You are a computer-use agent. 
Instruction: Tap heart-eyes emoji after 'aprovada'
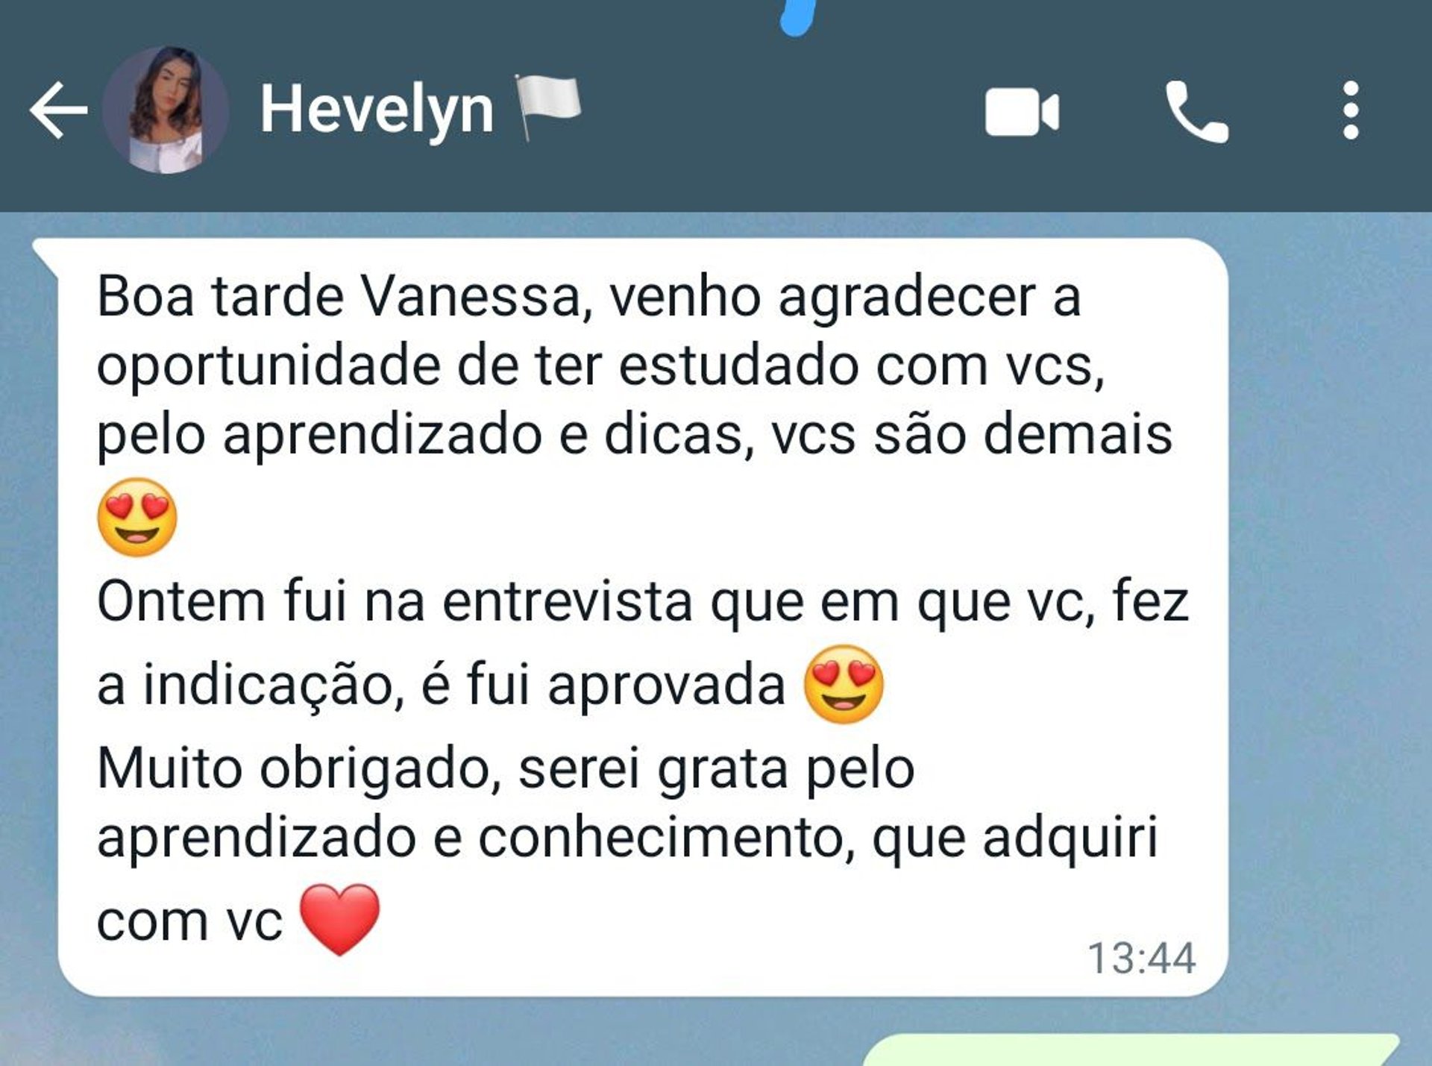coord(844,684)
